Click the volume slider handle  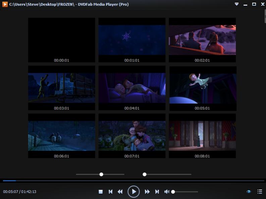tap(173, 192)
